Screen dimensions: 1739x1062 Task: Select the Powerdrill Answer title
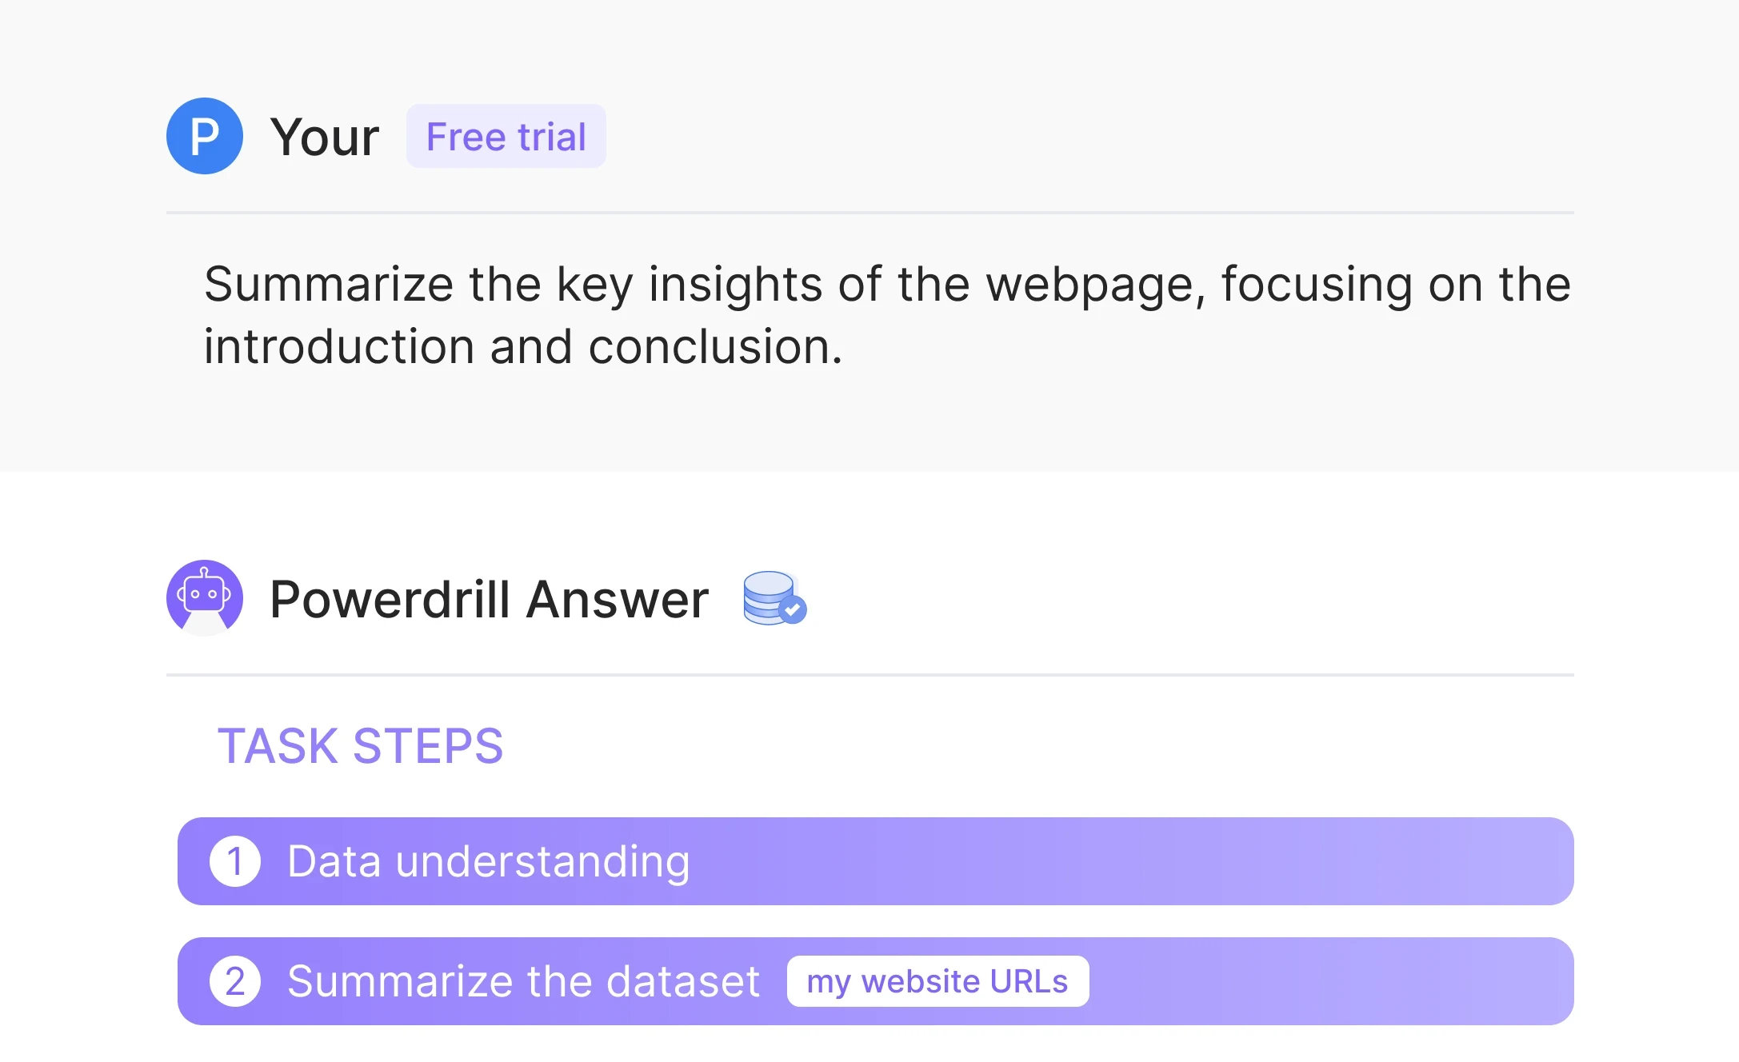pos(489,599)
